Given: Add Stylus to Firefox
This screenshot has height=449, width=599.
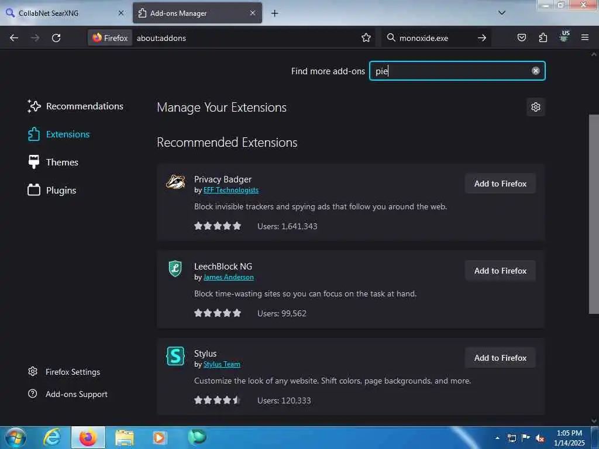Looking at the screenshot, I should click(500, 358).
